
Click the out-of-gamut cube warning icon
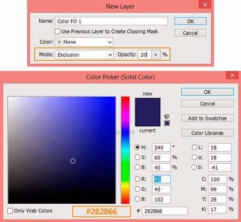tap(167, 116)
